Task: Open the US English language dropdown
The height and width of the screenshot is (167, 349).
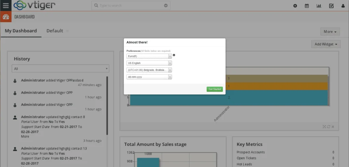Action: 149,63
